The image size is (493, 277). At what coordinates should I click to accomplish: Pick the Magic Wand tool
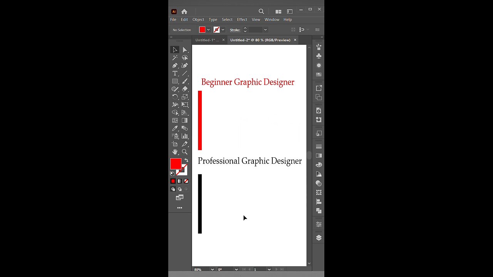[x=175, y=58]
